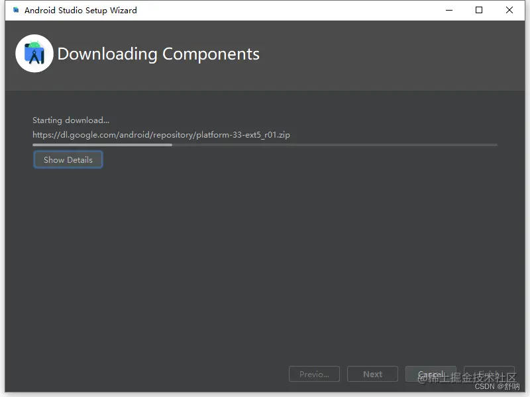
Task: Cancel the component download
Action: (431, 374)
